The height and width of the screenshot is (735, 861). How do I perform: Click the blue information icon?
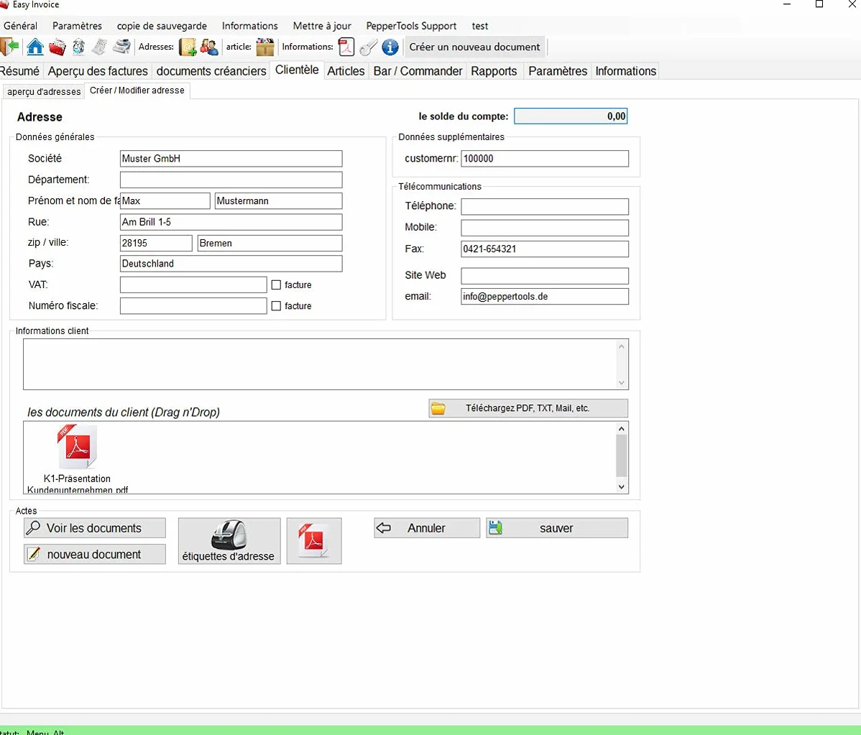click(x=390, y=47)
